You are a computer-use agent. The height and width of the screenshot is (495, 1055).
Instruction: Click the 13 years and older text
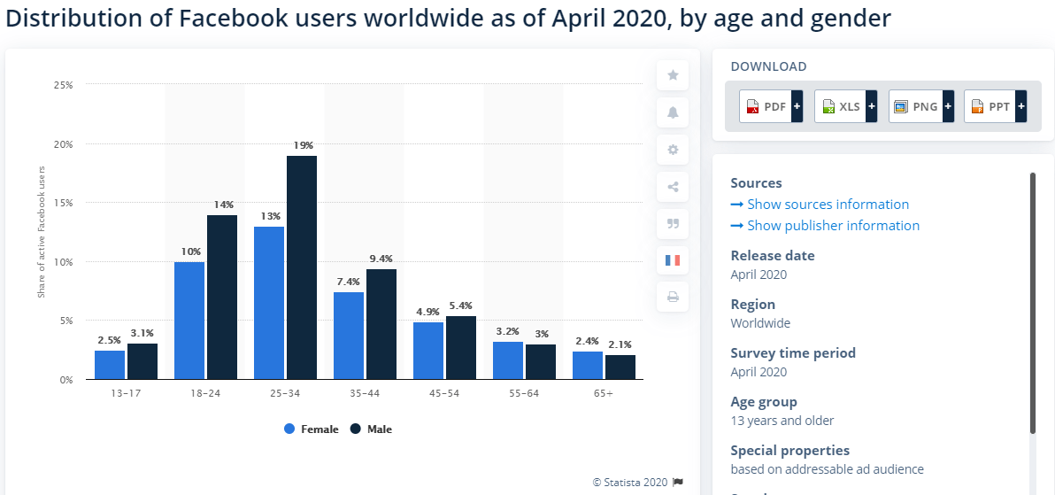pos(782,421)
